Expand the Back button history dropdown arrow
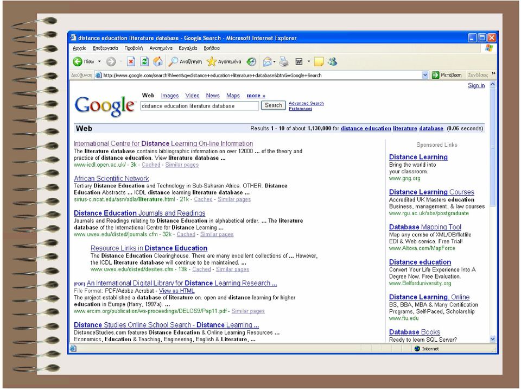 [99, 61]
